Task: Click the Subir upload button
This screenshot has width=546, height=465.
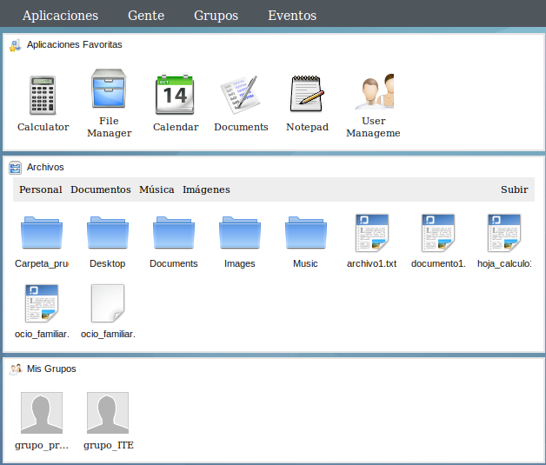Action: pyautogui.click(x=515, y=189)
